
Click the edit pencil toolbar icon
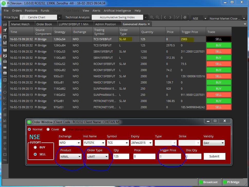click(x=177, y=17)
